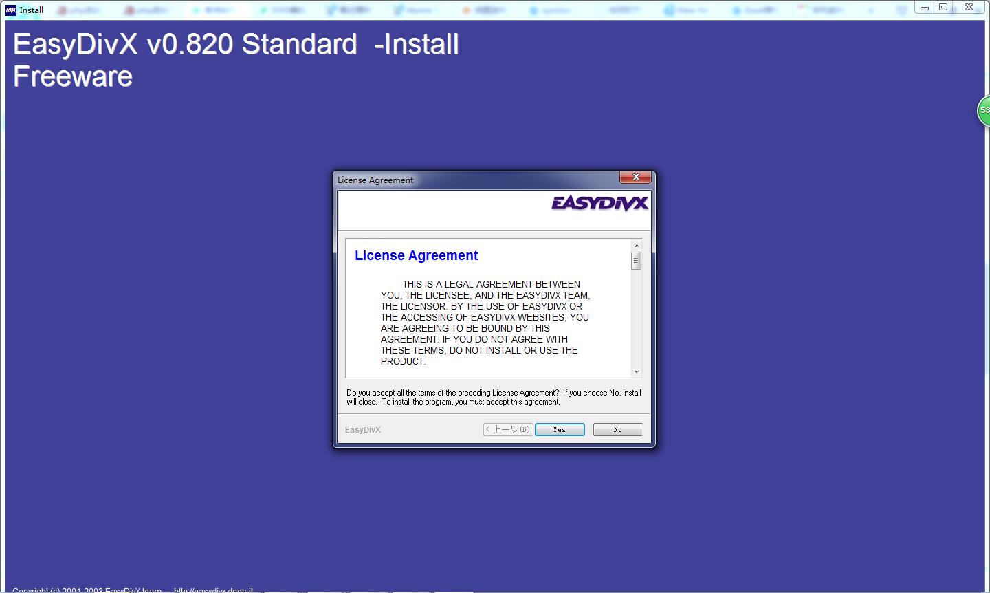Viewport: 990px width, 593px height.
Task: Click the License Agreement dialog title text
Action: tap(375, 180)
